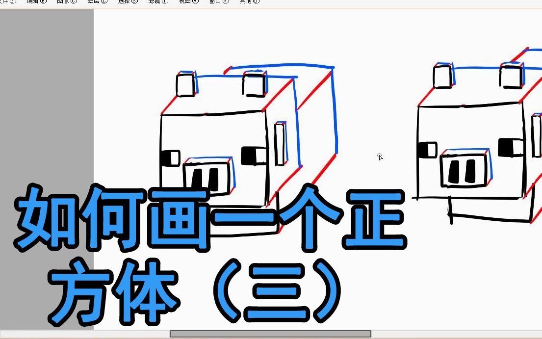The width and height of the screenshot is (542, 339).
Task: Open the 图层 (Layer) menu
Action: pos(92,1)
